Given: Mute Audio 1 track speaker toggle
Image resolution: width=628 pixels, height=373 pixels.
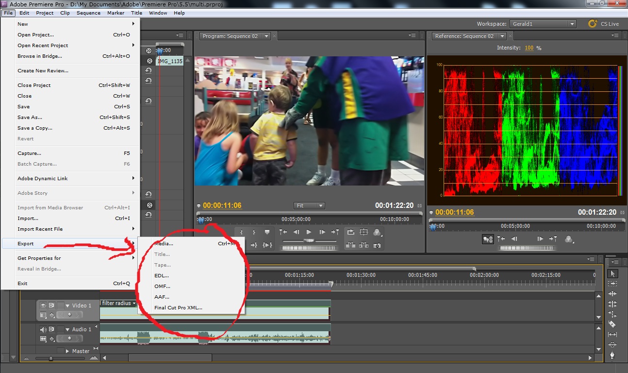Looking at the screenshot, I should (43, 329).
